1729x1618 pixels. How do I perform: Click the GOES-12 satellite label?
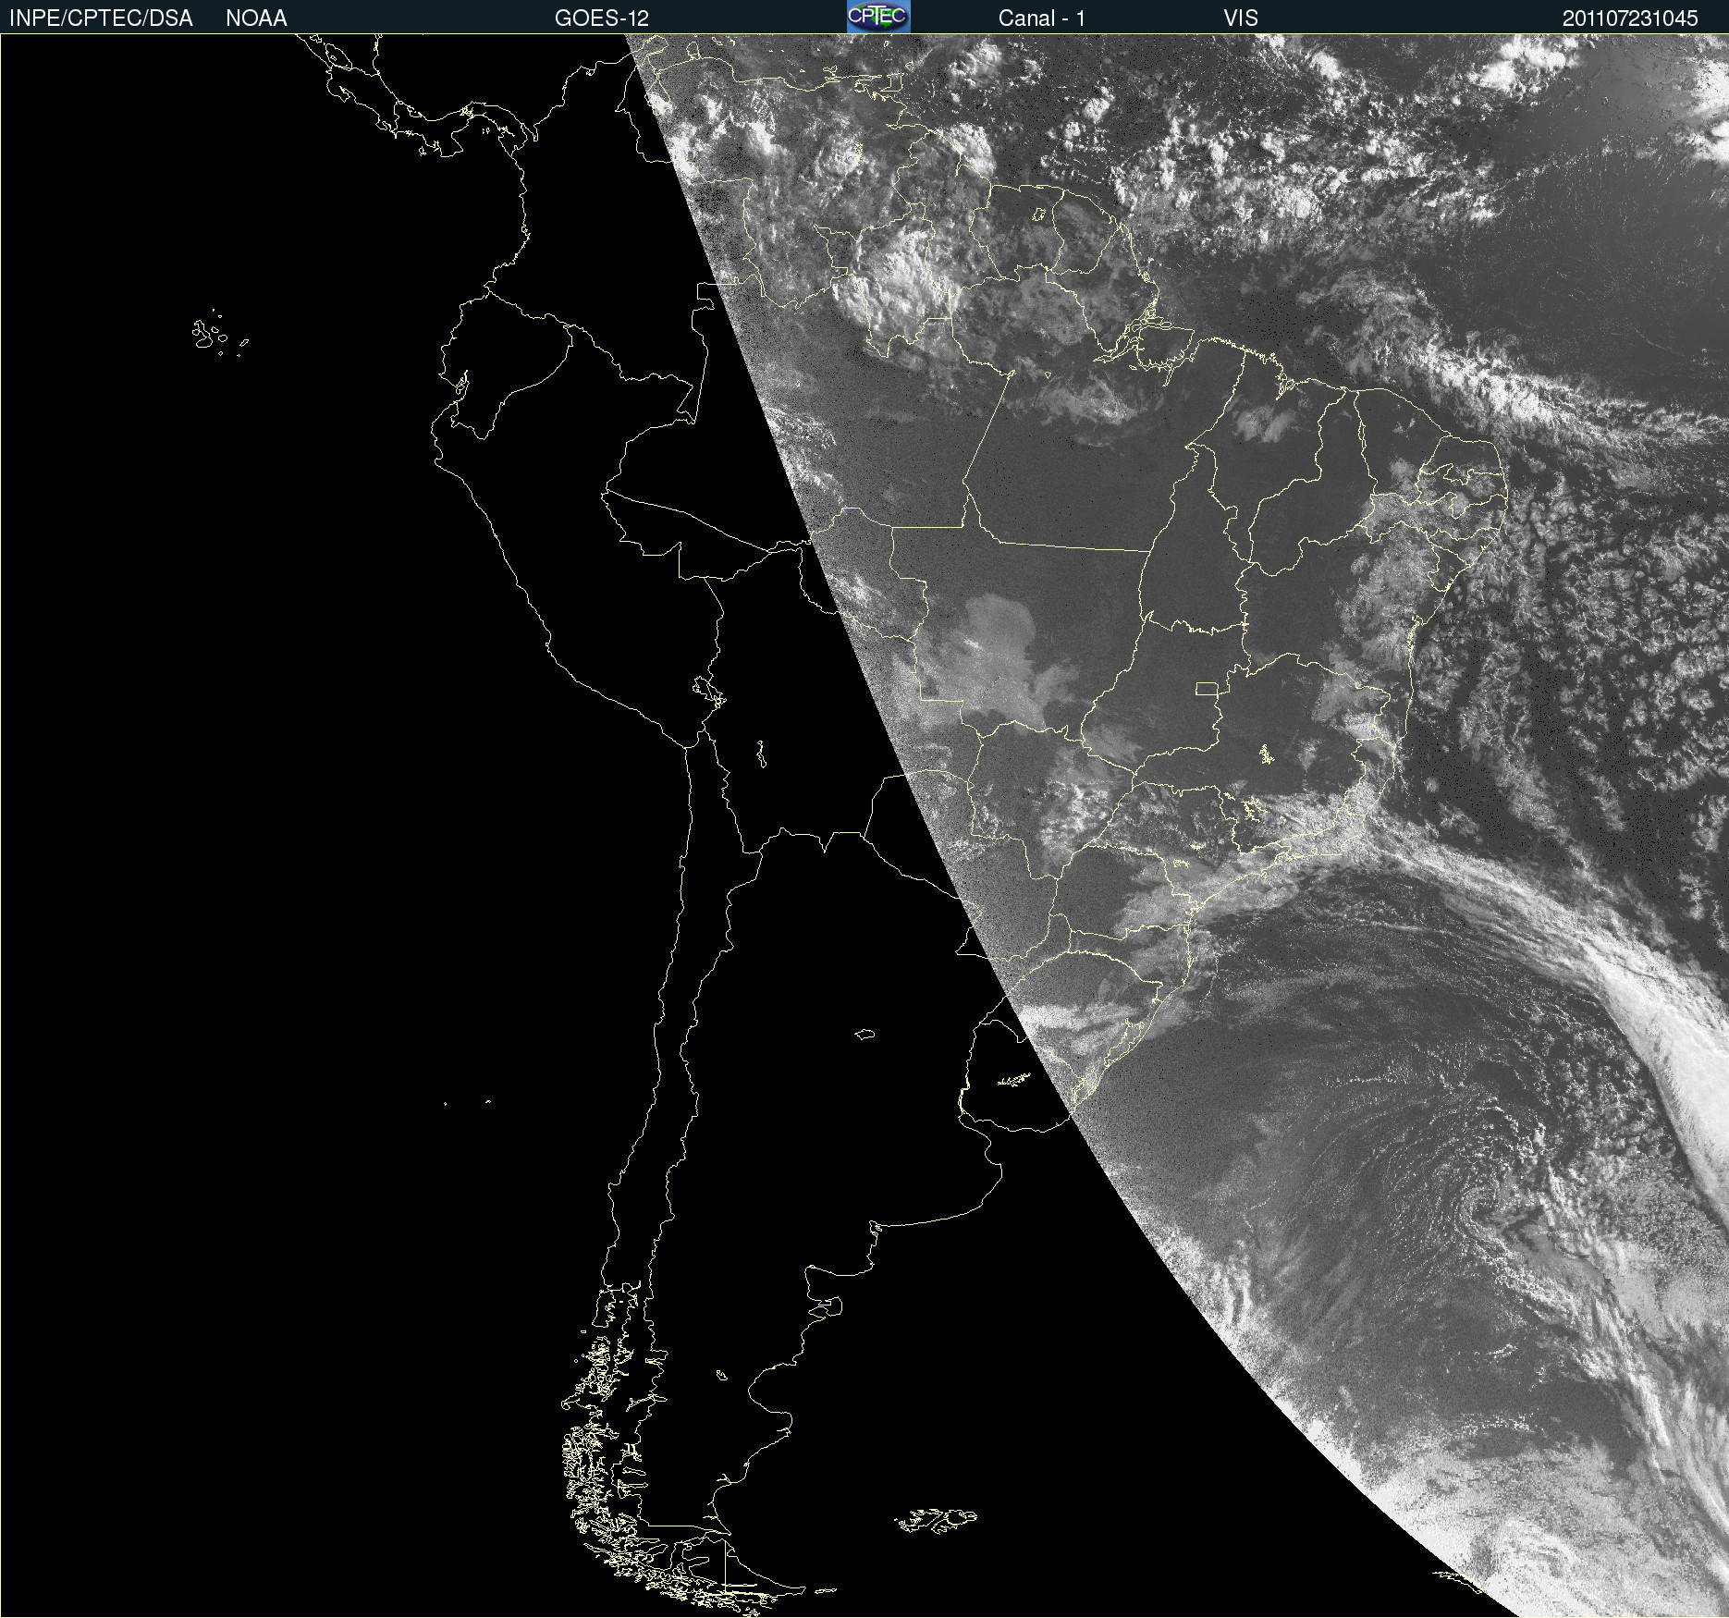[602, 18]
